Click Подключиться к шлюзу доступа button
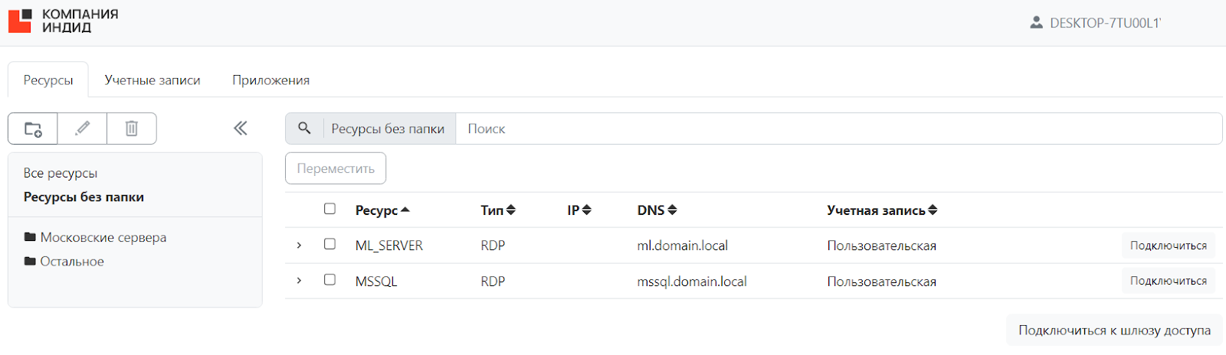Viewport: 1226px width, 355px height. pyautogui.click(x=1114, y=331)
